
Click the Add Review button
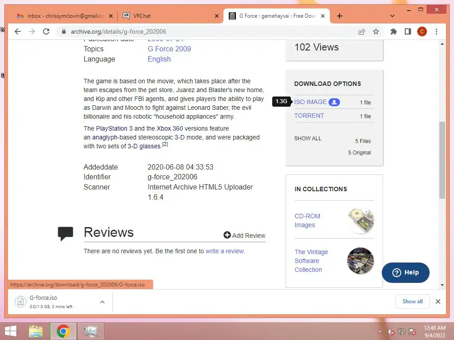244,236
